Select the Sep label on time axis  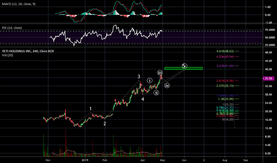(x=245, y=160)
